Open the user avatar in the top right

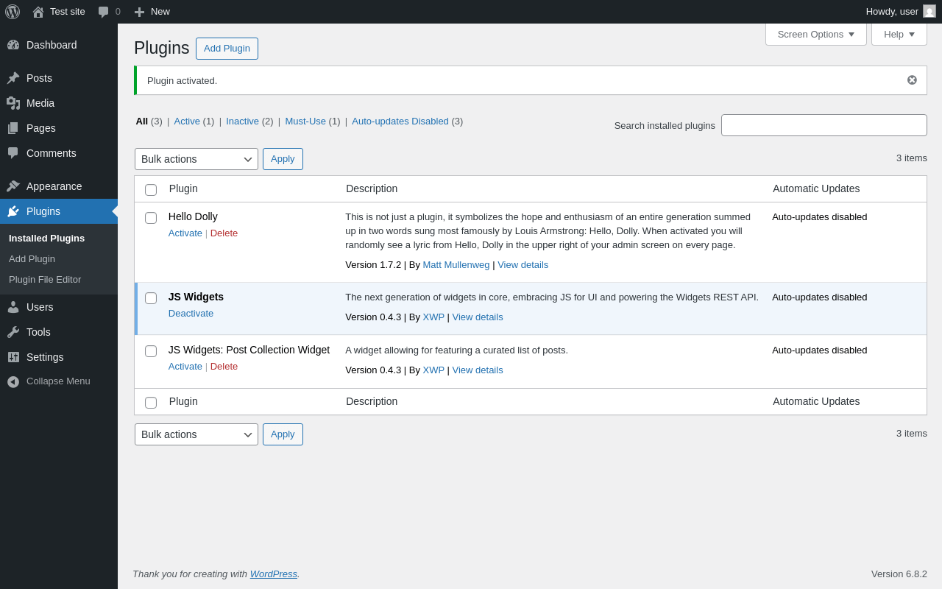point(929,11)
